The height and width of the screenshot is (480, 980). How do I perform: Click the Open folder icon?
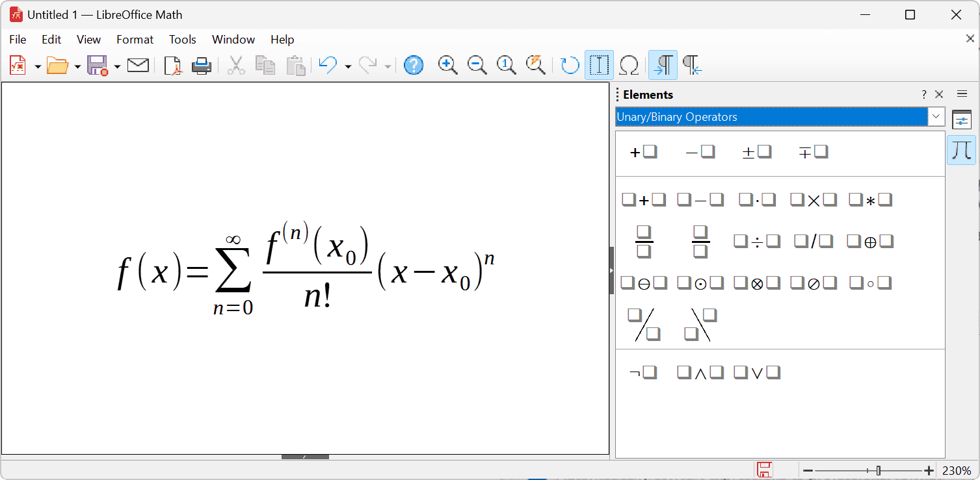coord(58,65)
